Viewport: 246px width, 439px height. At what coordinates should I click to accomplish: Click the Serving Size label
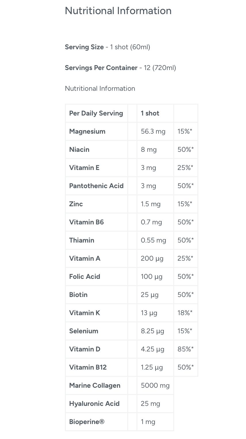coord(84,47)
